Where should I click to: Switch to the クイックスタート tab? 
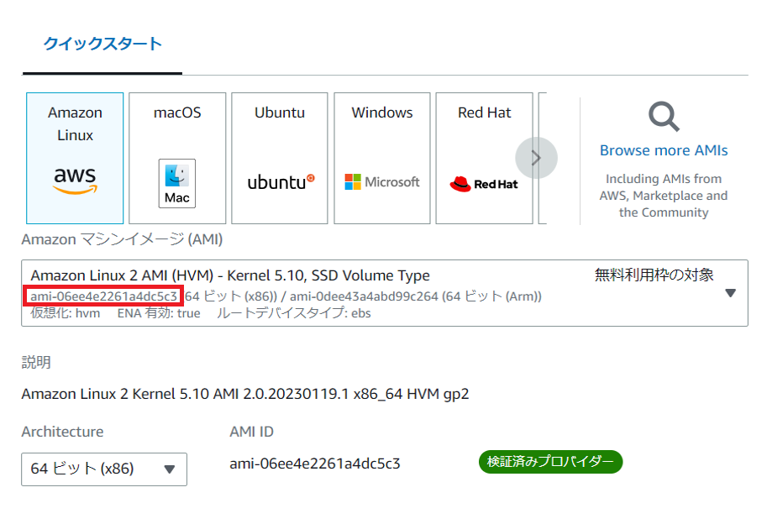[102, 45]
